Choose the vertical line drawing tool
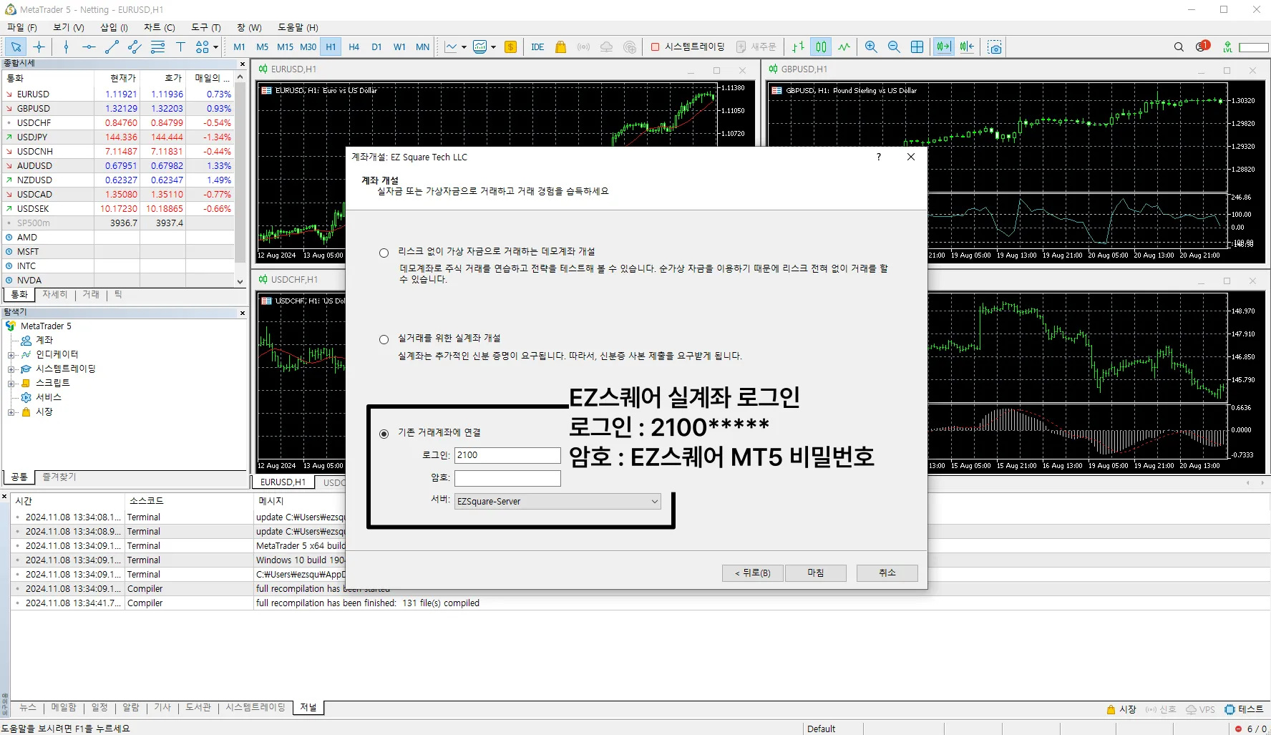This screenshot has width=1271, height=735. 66,47
